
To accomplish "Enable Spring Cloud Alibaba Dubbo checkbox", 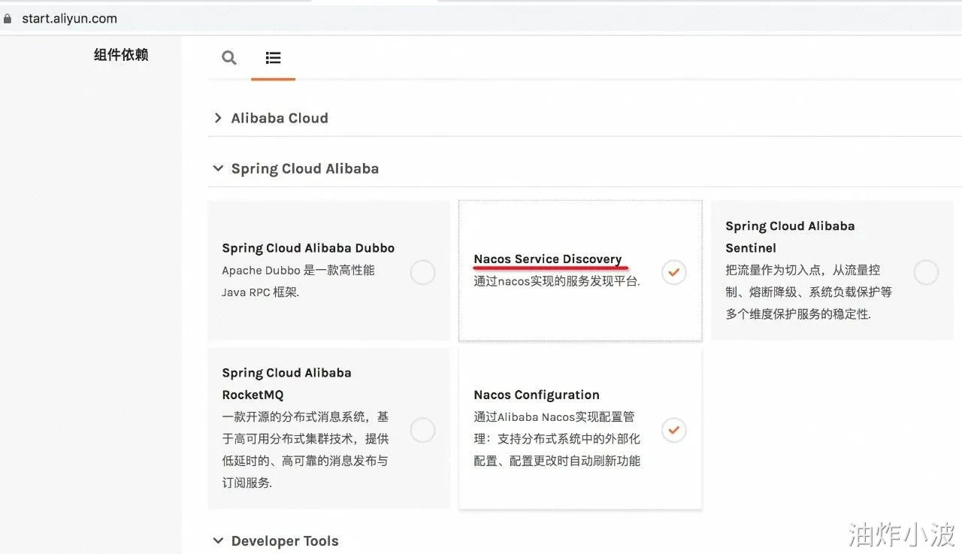I will pos(422,272).
